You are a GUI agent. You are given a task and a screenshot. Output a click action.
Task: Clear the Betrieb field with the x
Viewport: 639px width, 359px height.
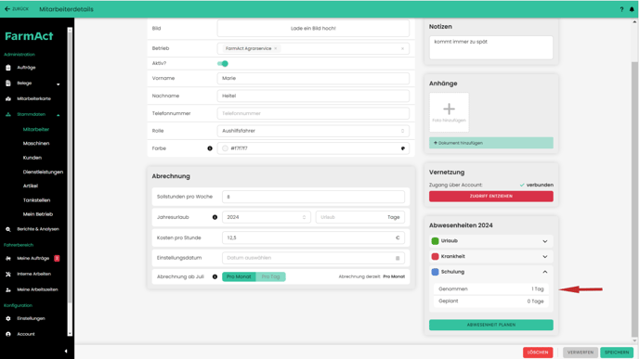[x=403, y=49]
